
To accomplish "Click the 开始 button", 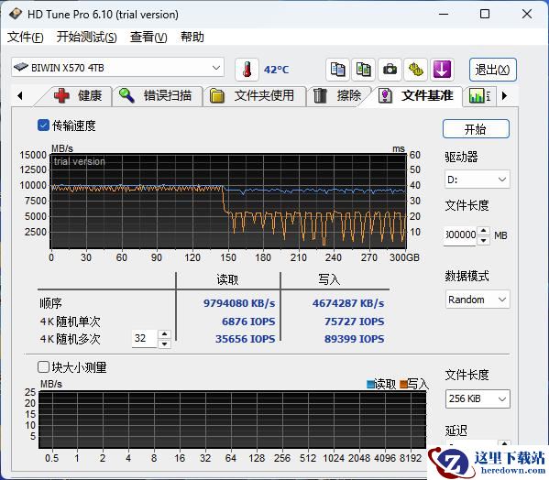I will point(476,129).
